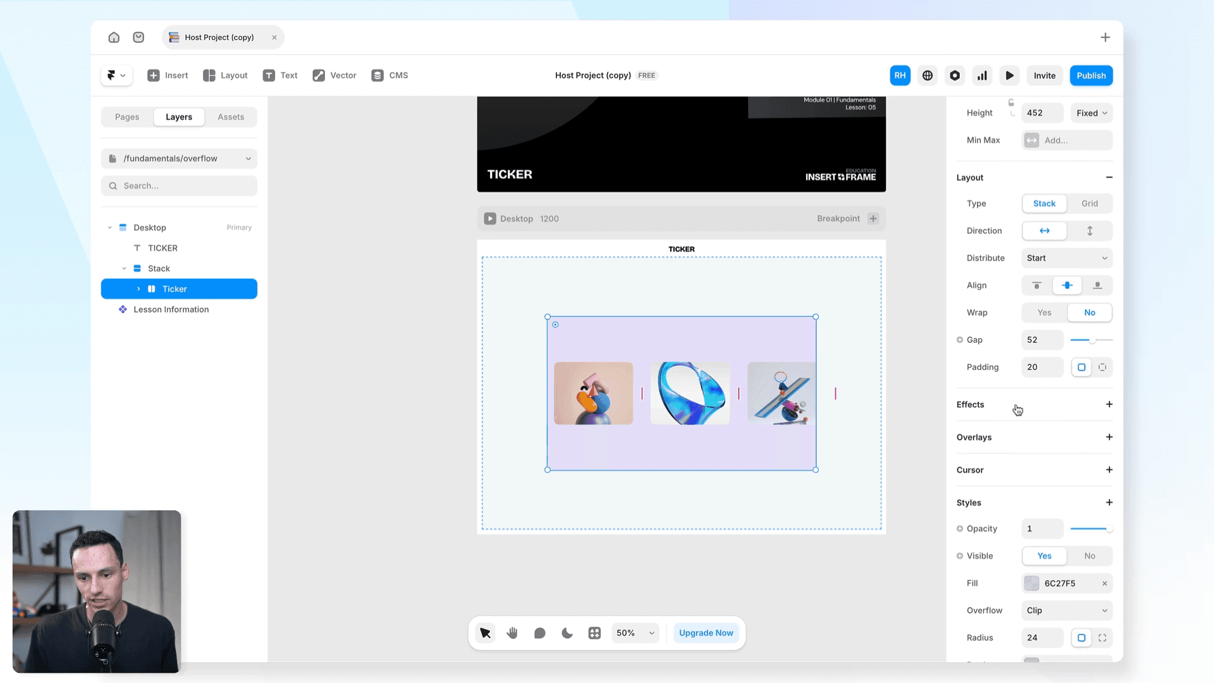Open the home icon in tab bar
The width and height of the screenshot is (1214, 683).
pos(114,37)
